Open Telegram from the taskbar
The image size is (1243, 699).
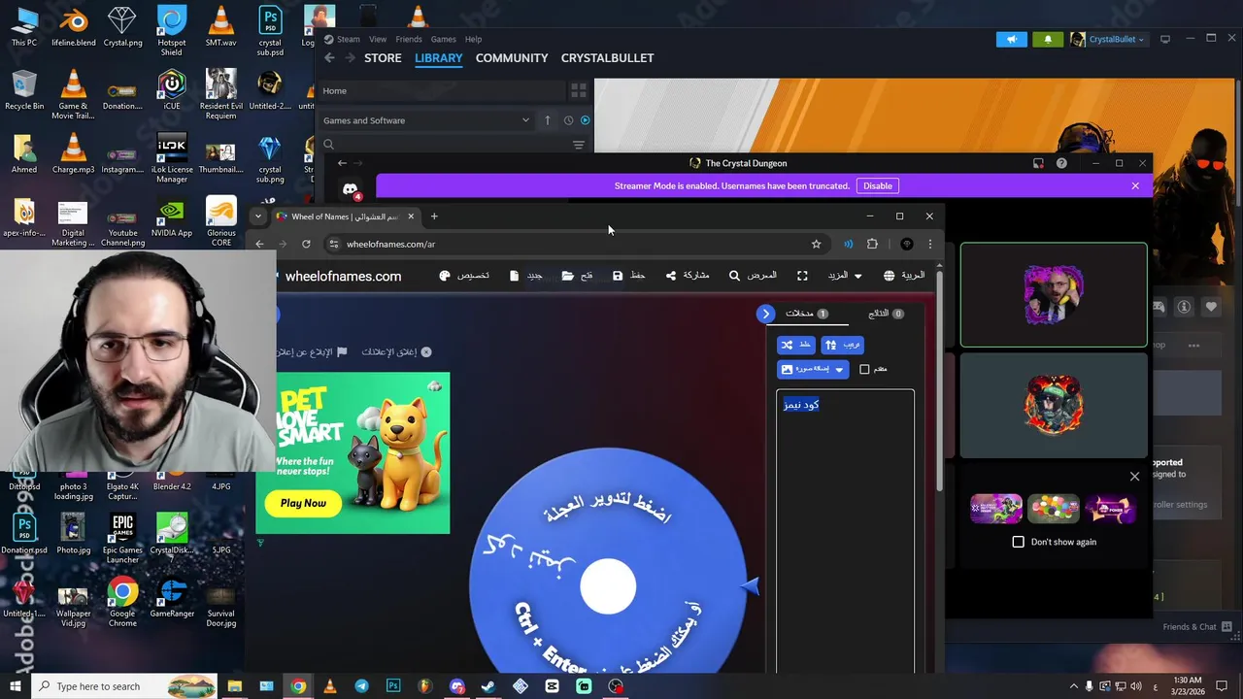361,686
